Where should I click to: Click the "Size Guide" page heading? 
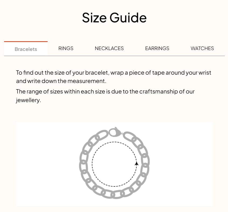pos(114,18)
